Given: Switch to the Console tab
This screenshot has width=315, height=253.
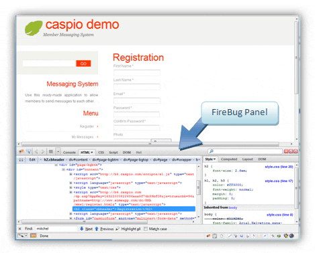Looking at the screenshot, I should click(x=69, y=153).
